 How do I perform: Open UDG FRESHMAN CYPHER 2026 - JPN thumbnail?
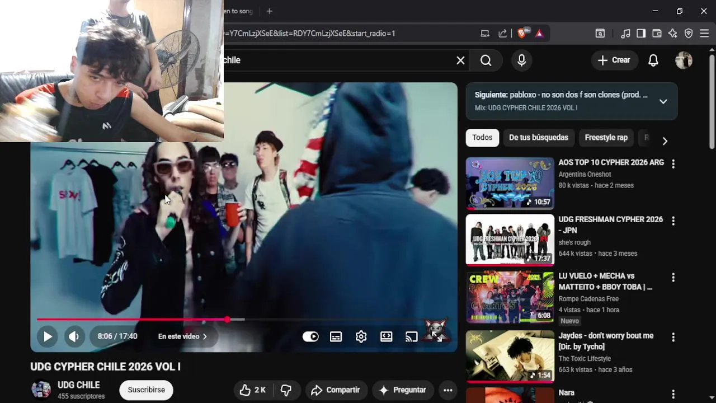tap(510, 240)
